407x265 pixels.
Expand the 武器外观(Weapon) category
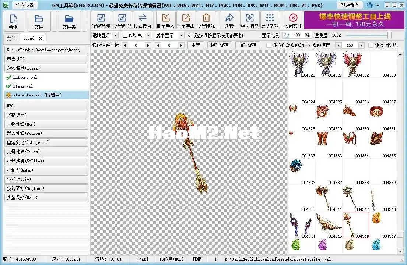tap(46, 133)
